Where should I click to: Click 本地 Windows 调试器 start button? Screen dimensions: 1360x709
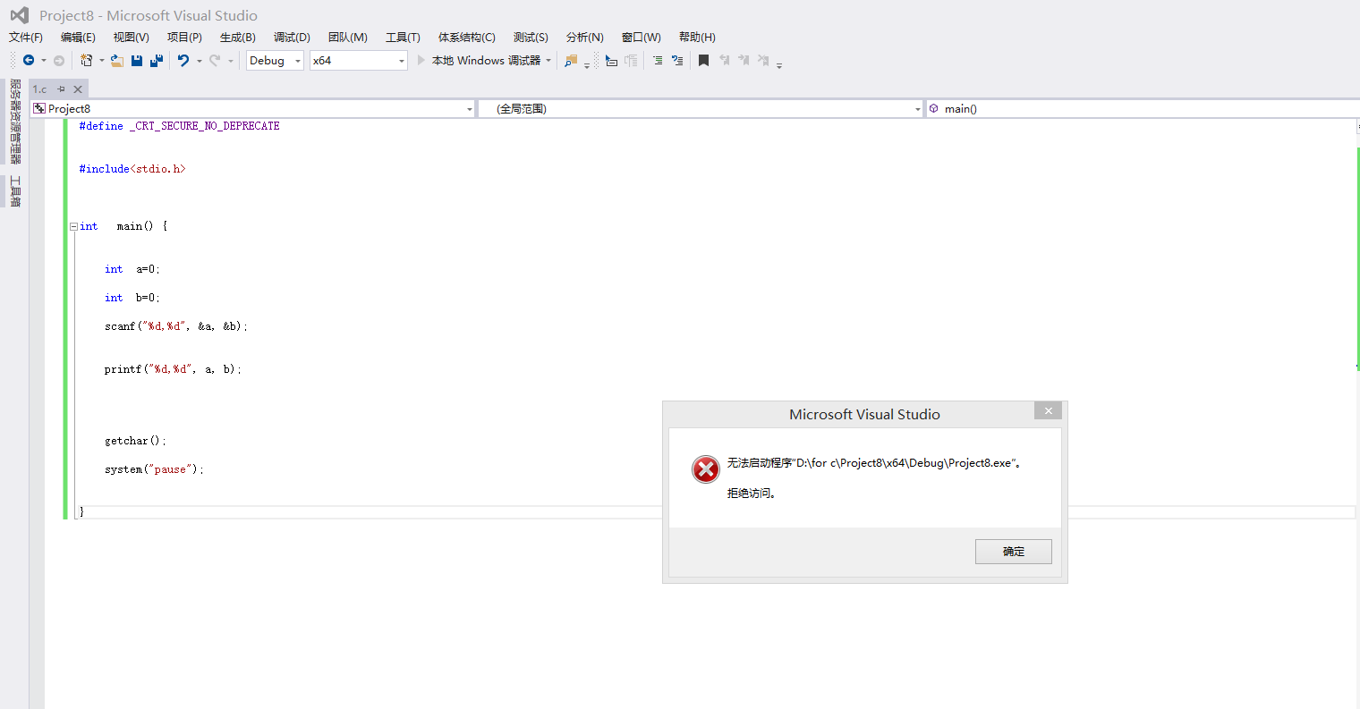pyautogui.click(x=486, y=61)
